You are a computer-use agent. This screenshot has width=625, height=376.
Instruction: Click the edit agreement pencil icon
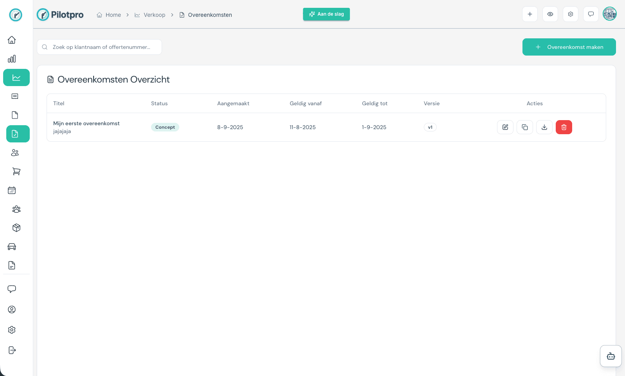click(x=505, y=127)
